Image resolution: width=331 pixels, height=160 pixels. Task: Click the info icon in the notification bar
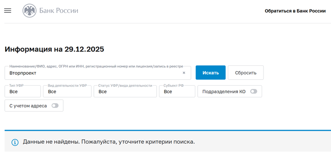15,142
